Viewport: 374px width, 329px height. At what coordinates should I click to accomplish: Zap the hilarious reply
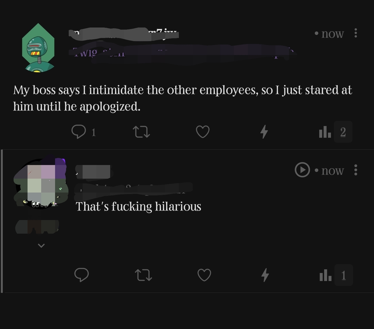tap(265, 275)
